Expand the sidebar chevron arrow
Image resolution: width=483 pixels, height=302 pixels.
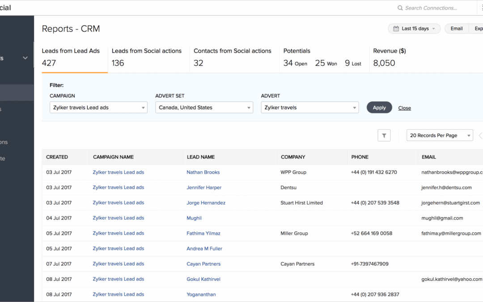pos(25,58)
